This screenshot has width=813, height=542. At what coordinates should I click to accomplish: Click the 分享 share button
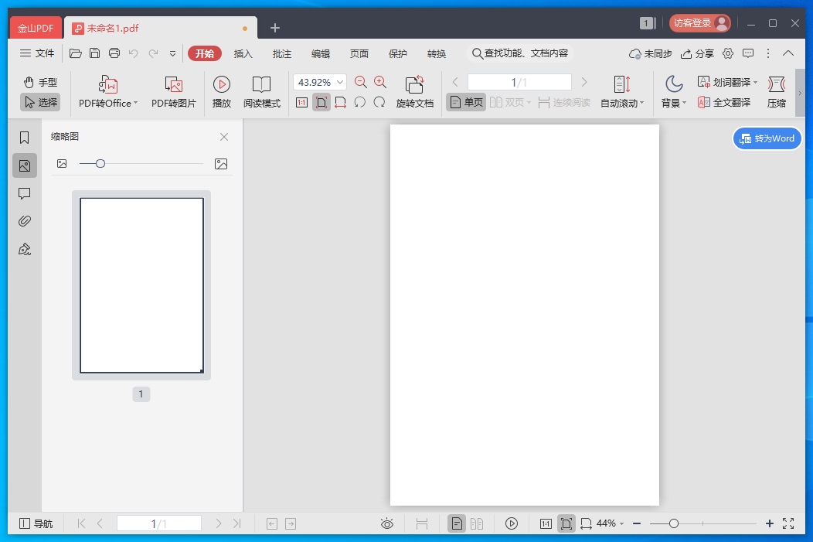click(x=697, y=53)
